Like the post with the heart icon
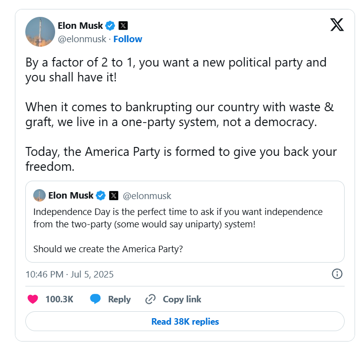 pos(33,299)
